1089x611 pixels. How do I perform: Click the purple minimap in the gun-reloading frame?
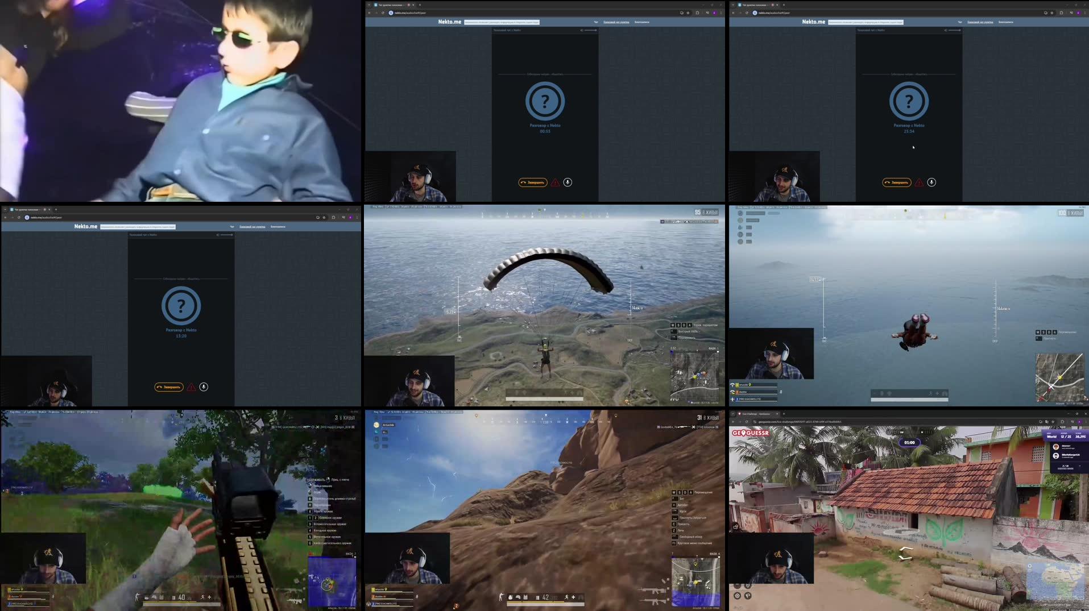332,582
